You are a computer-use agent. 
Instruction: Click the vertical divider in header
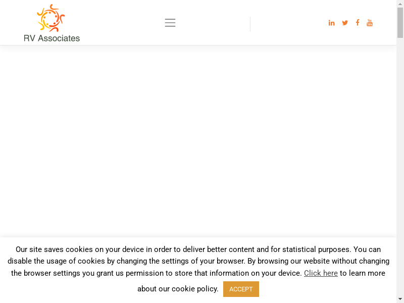pos(250,24)
